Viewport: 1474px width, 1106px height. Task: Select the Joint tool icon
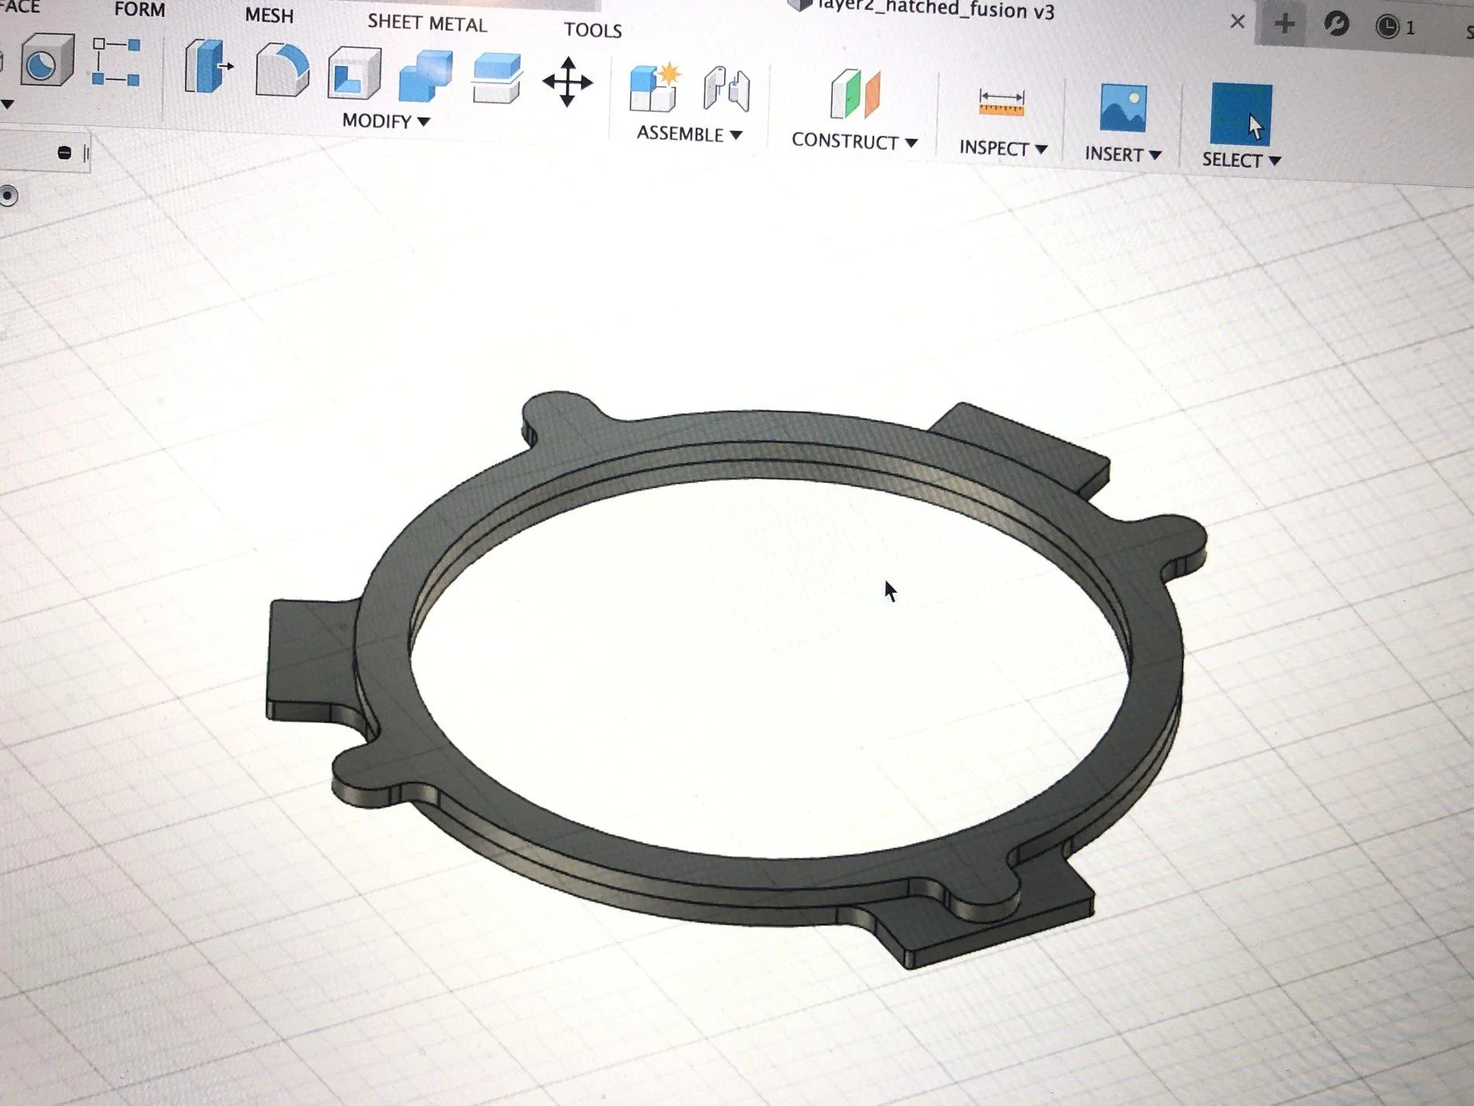coord(727,91)
